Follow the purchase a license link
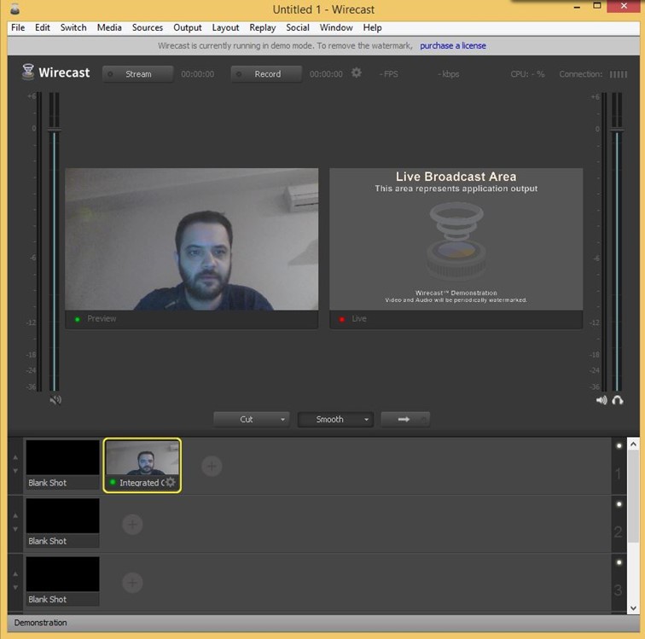Image resolution: width=645 pixels, height=639 pixels. coord(452,46)
